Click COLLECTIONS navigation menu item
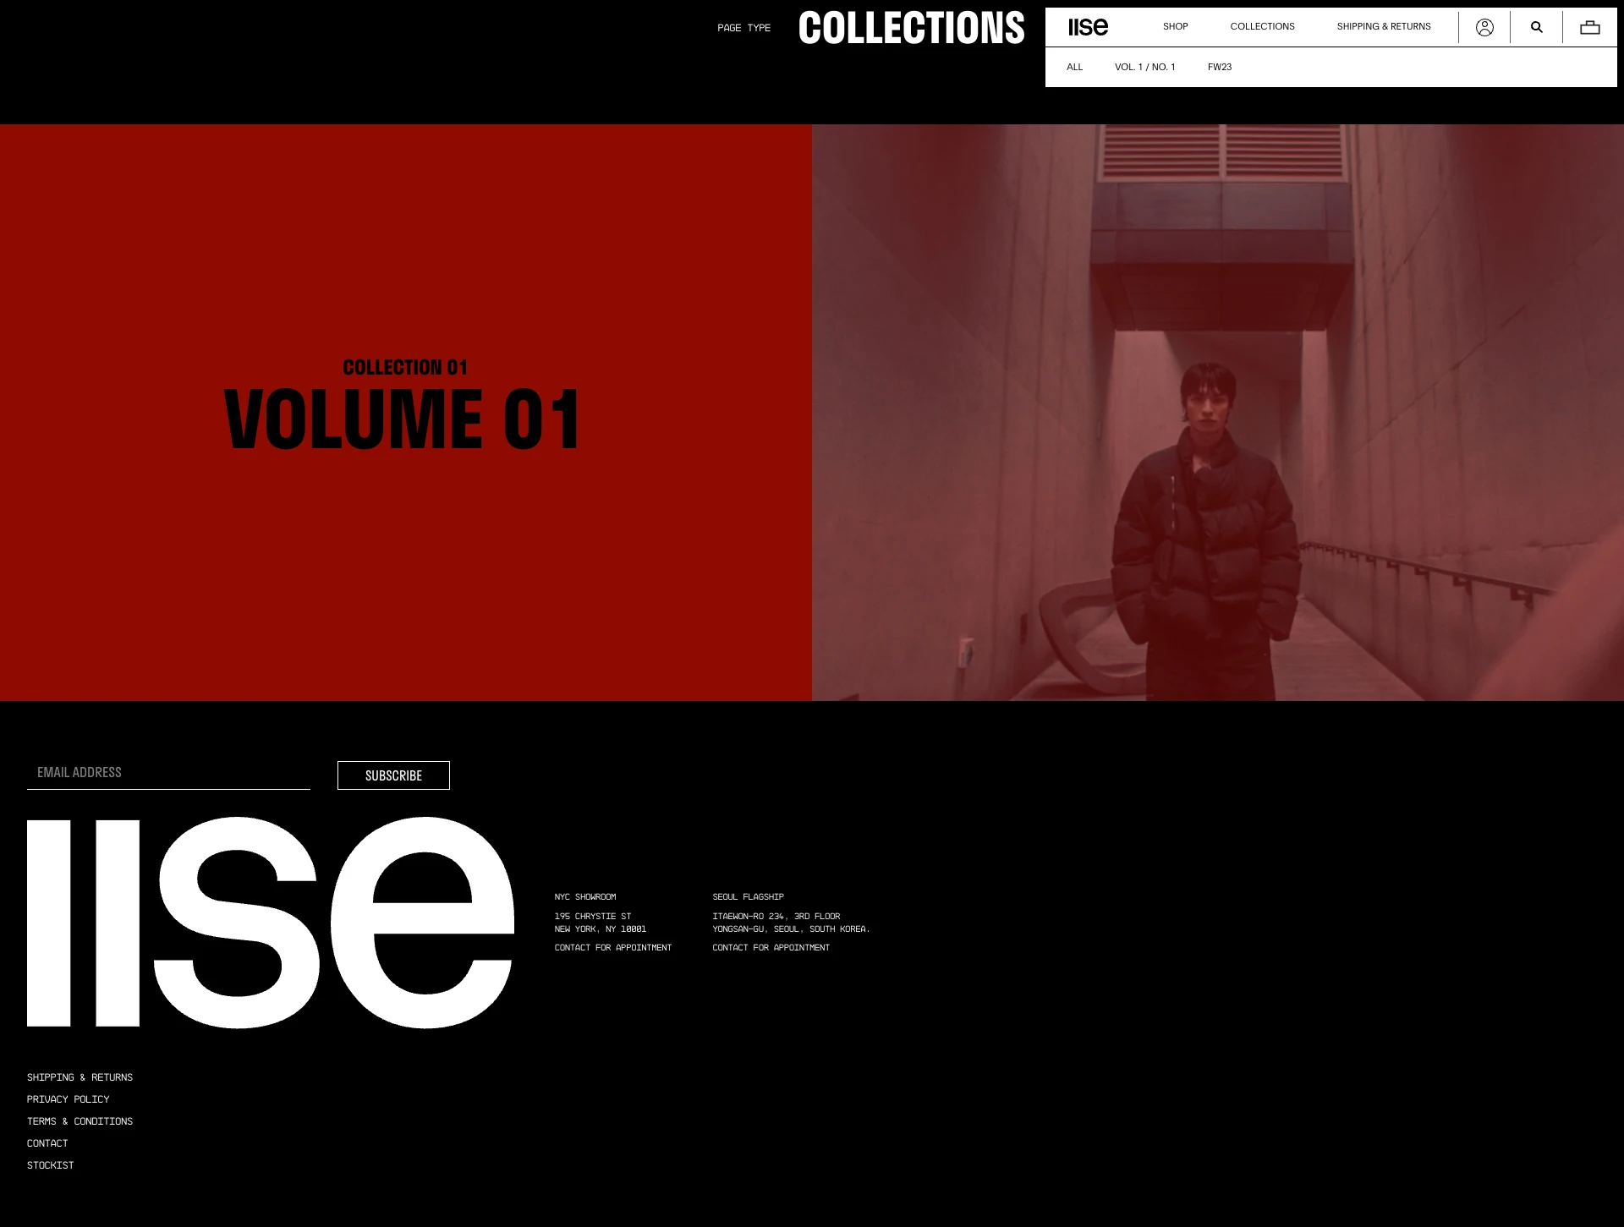 (x=1262, y=25)
